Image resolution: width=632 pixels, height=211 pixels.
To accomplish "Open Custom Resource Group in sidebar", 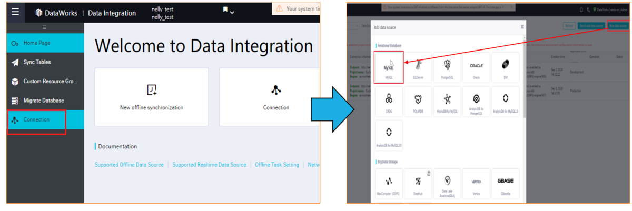I will click(x=45, y=82).
